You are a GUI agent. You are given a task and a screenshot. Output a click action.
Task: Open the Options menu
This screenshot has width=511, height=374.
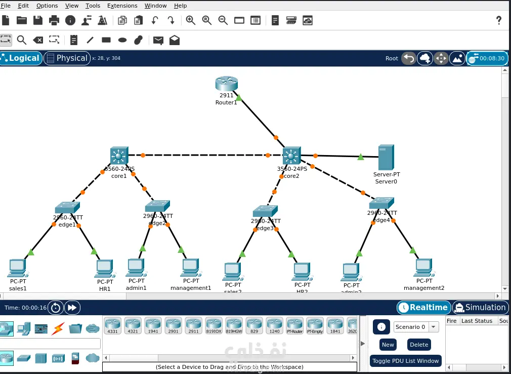(x=47, y=6)
